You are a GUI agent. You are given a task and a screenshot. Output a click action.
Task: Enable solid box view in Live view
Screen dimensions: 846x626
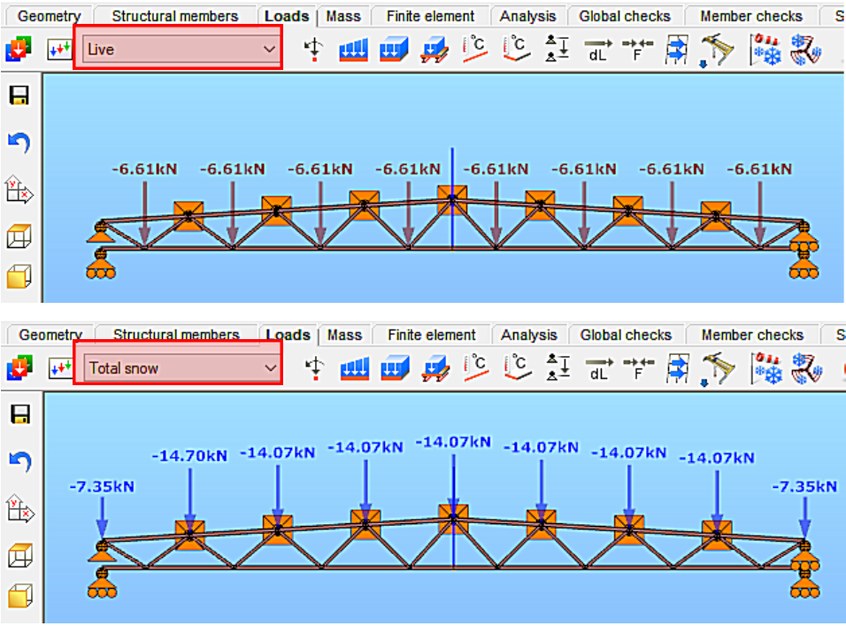[19, 276]
